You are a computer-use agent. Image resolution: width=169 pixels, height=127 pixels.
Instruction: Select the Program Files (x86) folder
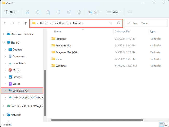(66, 52)
